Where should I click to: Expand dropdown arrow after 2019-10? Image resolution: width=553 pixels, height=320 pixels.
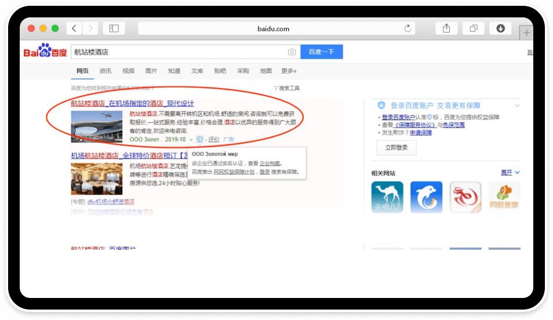click(191, 140)
